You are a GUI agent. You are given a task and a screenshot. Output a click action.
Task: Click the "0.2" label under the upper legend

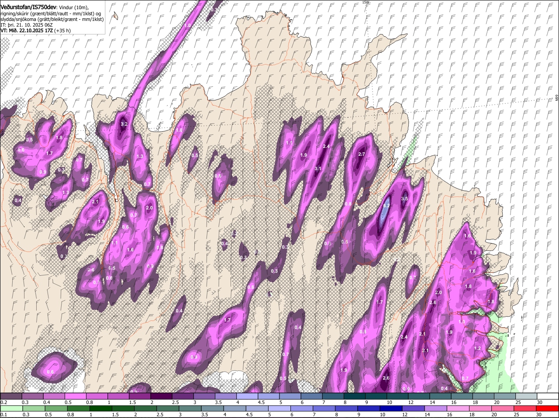coord(3,402)
